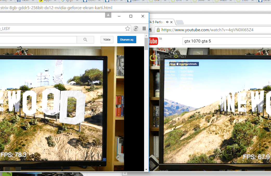Click the Oturum aç sign-in button

click(127, 40)
